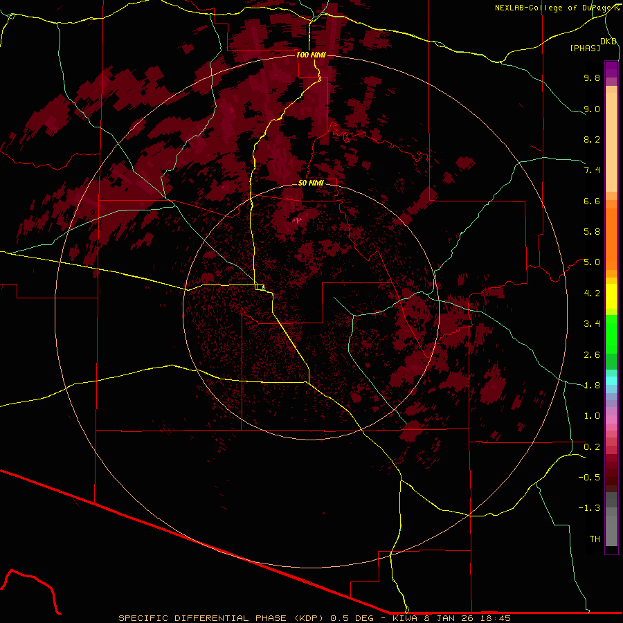Image resolution: width=623 pixels, height=623 pixels.
Task: Click the 1.8 scale value
Action: [592, 386]
